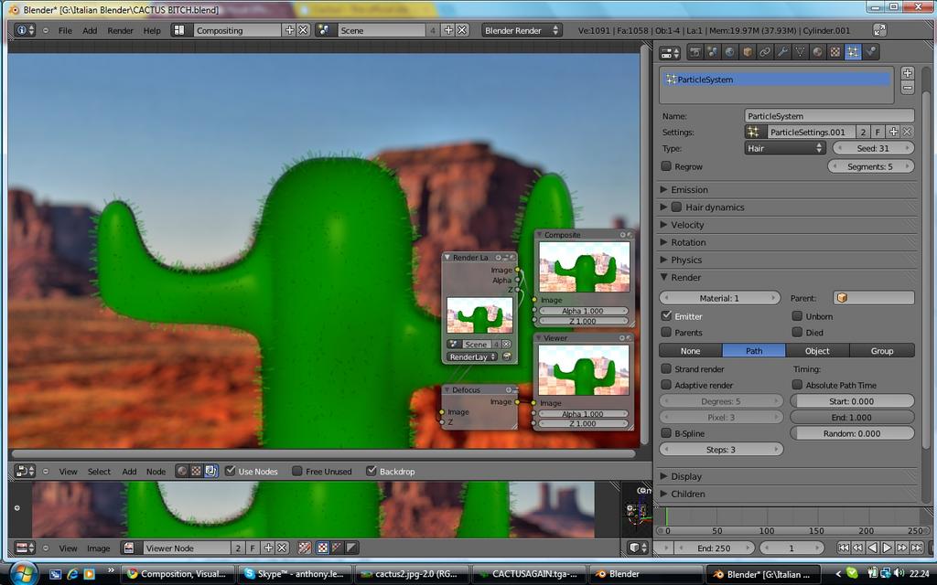Open node editor Select menu
The height and width of the screenshot is (585, 937).
point(99,471)
